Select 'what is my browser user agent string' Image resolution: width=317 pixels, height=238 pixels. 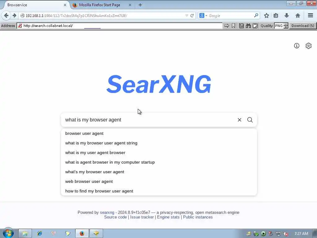point(159,143)
